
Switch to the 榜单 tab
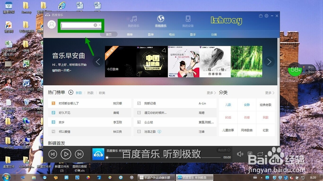point(130,34)
